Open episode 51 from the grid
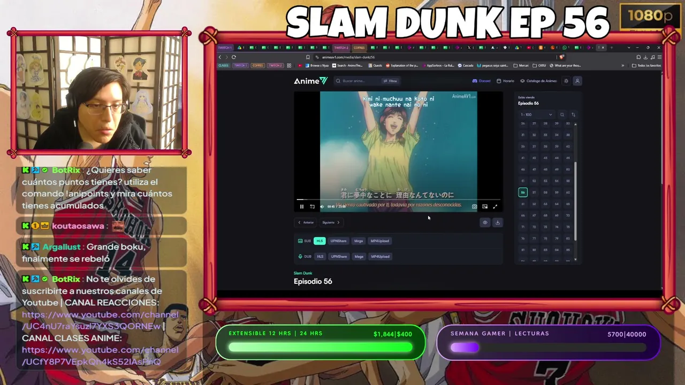The height and width of the screenshot is (385, 685). (x=523, y=181)
